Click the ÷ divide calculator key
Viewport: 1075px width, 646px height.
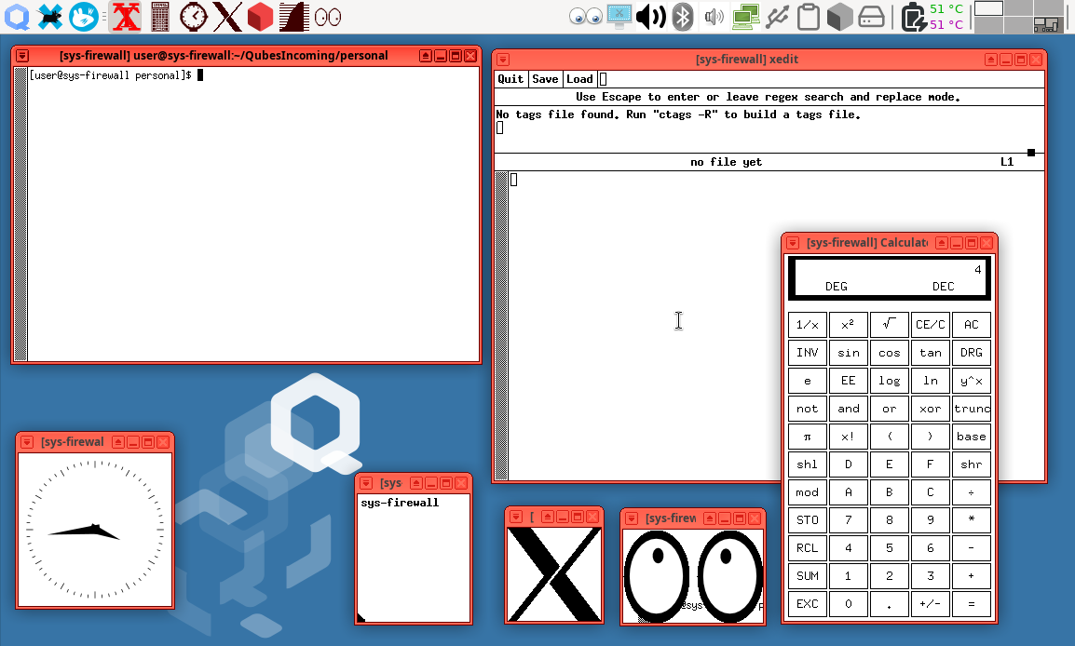click(972, 492)
